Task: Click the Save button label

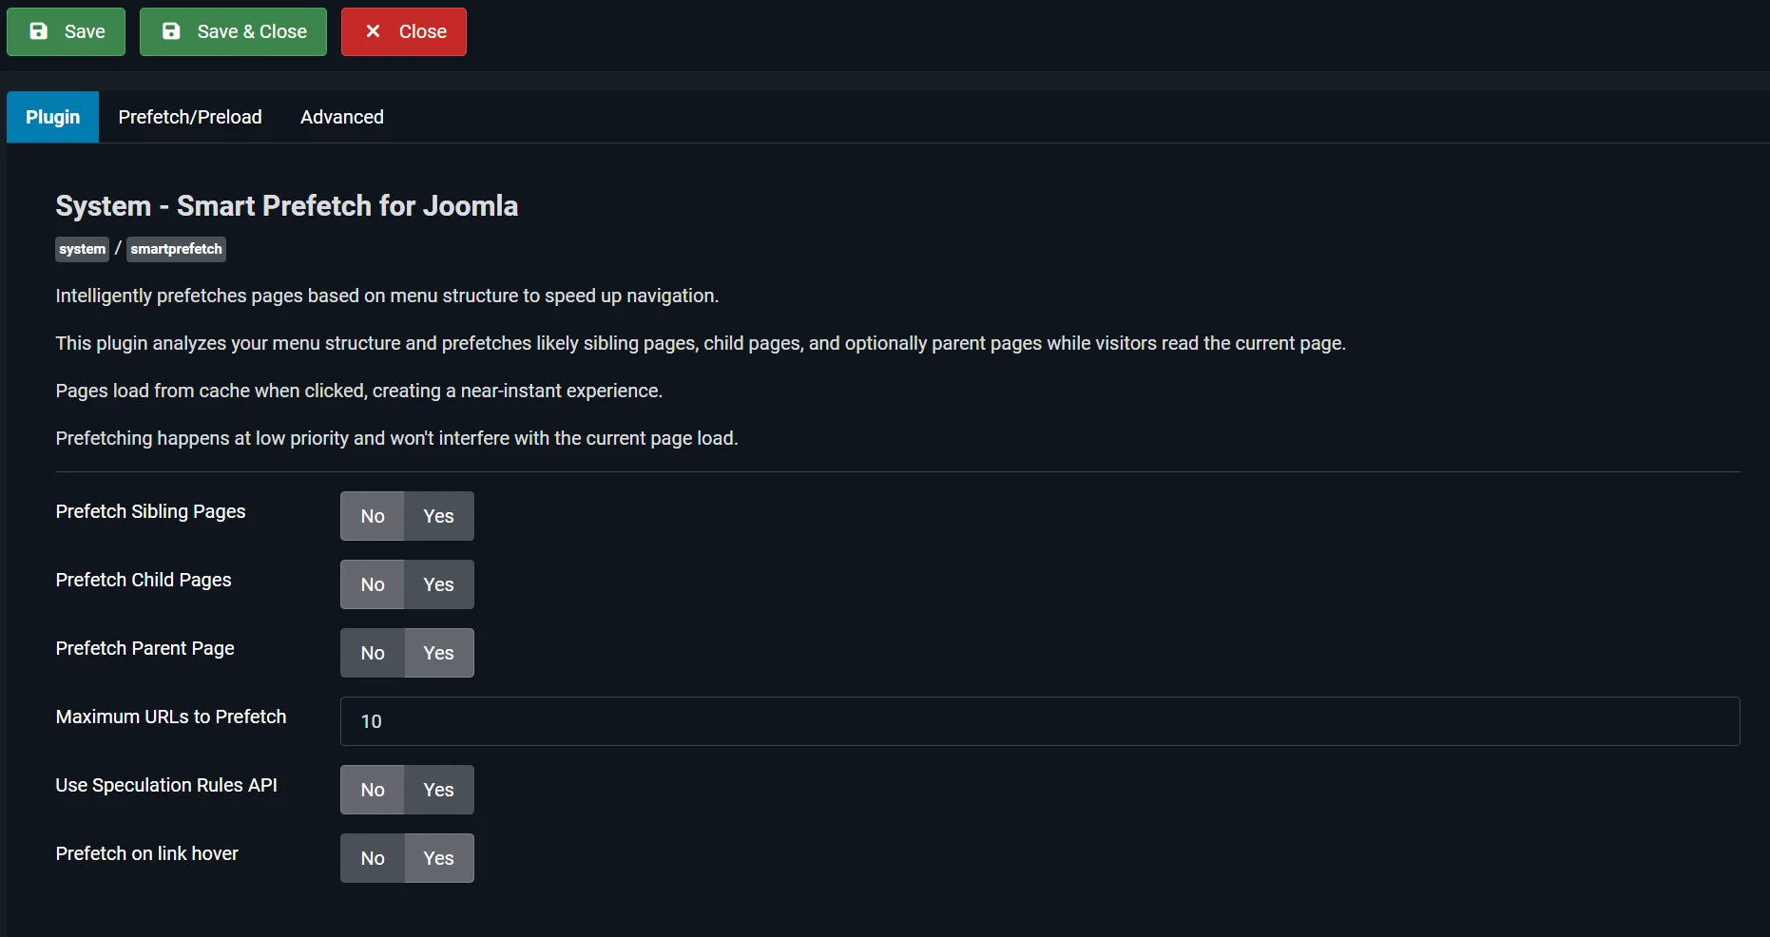Action: (85, 31)
